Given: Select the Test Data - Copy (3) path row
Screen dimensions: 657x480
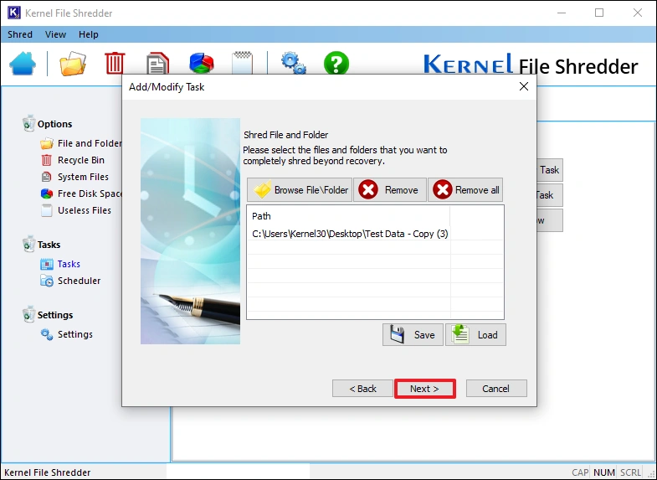Looking at the screenshot, I should [350, 234].
